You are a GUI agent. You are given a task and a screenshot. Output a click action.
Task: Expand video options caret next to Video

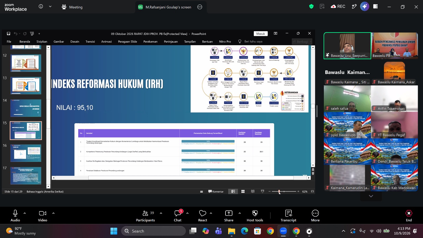[53, 213]
